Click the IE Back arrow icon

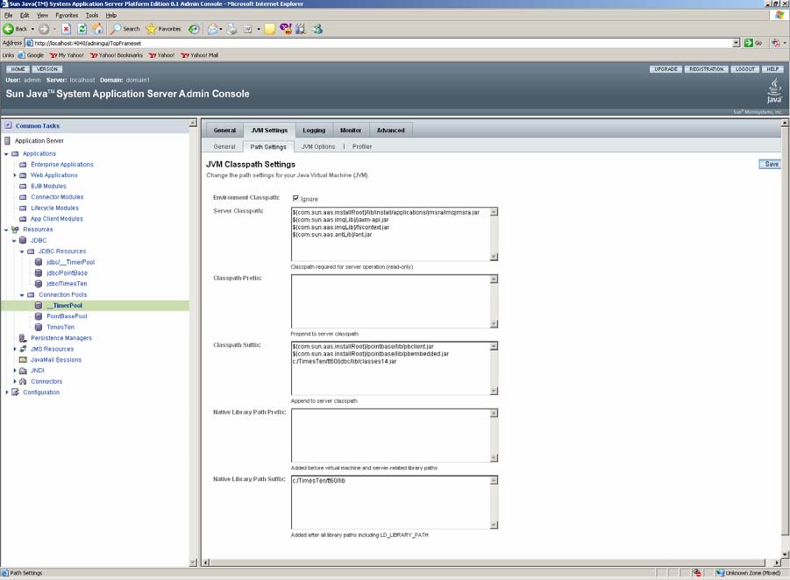[8, 29]
